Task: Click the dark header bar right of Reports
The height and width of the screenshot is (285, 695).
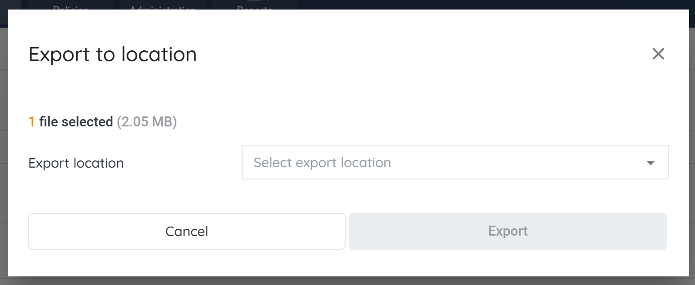Action: [454, 5]
